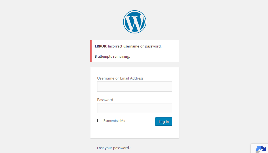
Task: Focus the Password input field
Action: coord(135,108)
